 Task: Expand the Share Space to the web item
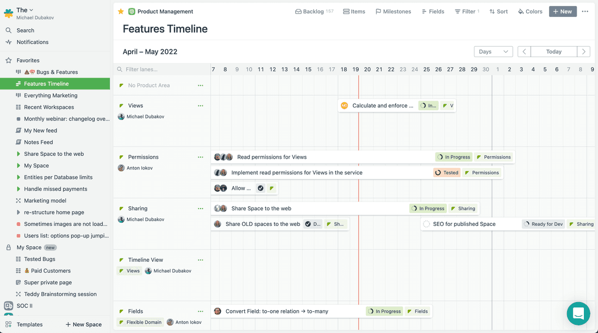tap(18, 154)
